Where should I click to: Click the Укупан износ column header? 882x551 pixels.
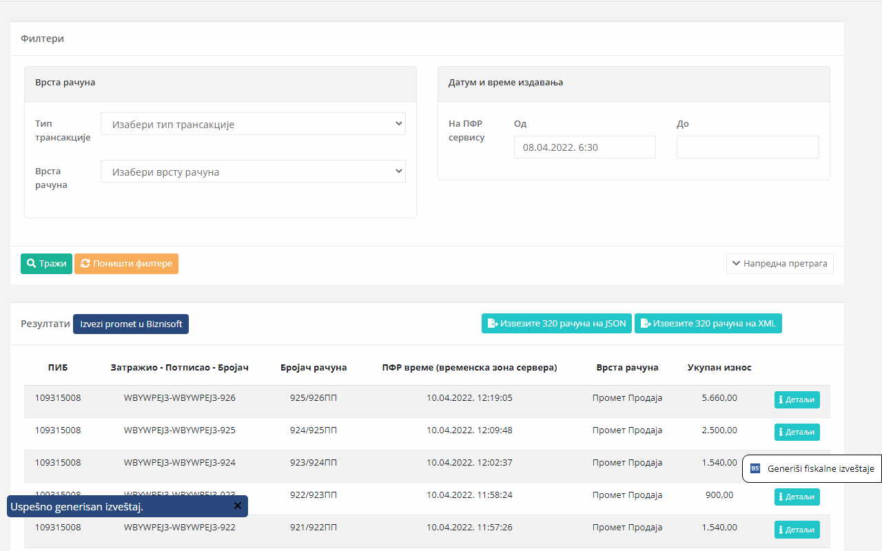coord(719,368)
